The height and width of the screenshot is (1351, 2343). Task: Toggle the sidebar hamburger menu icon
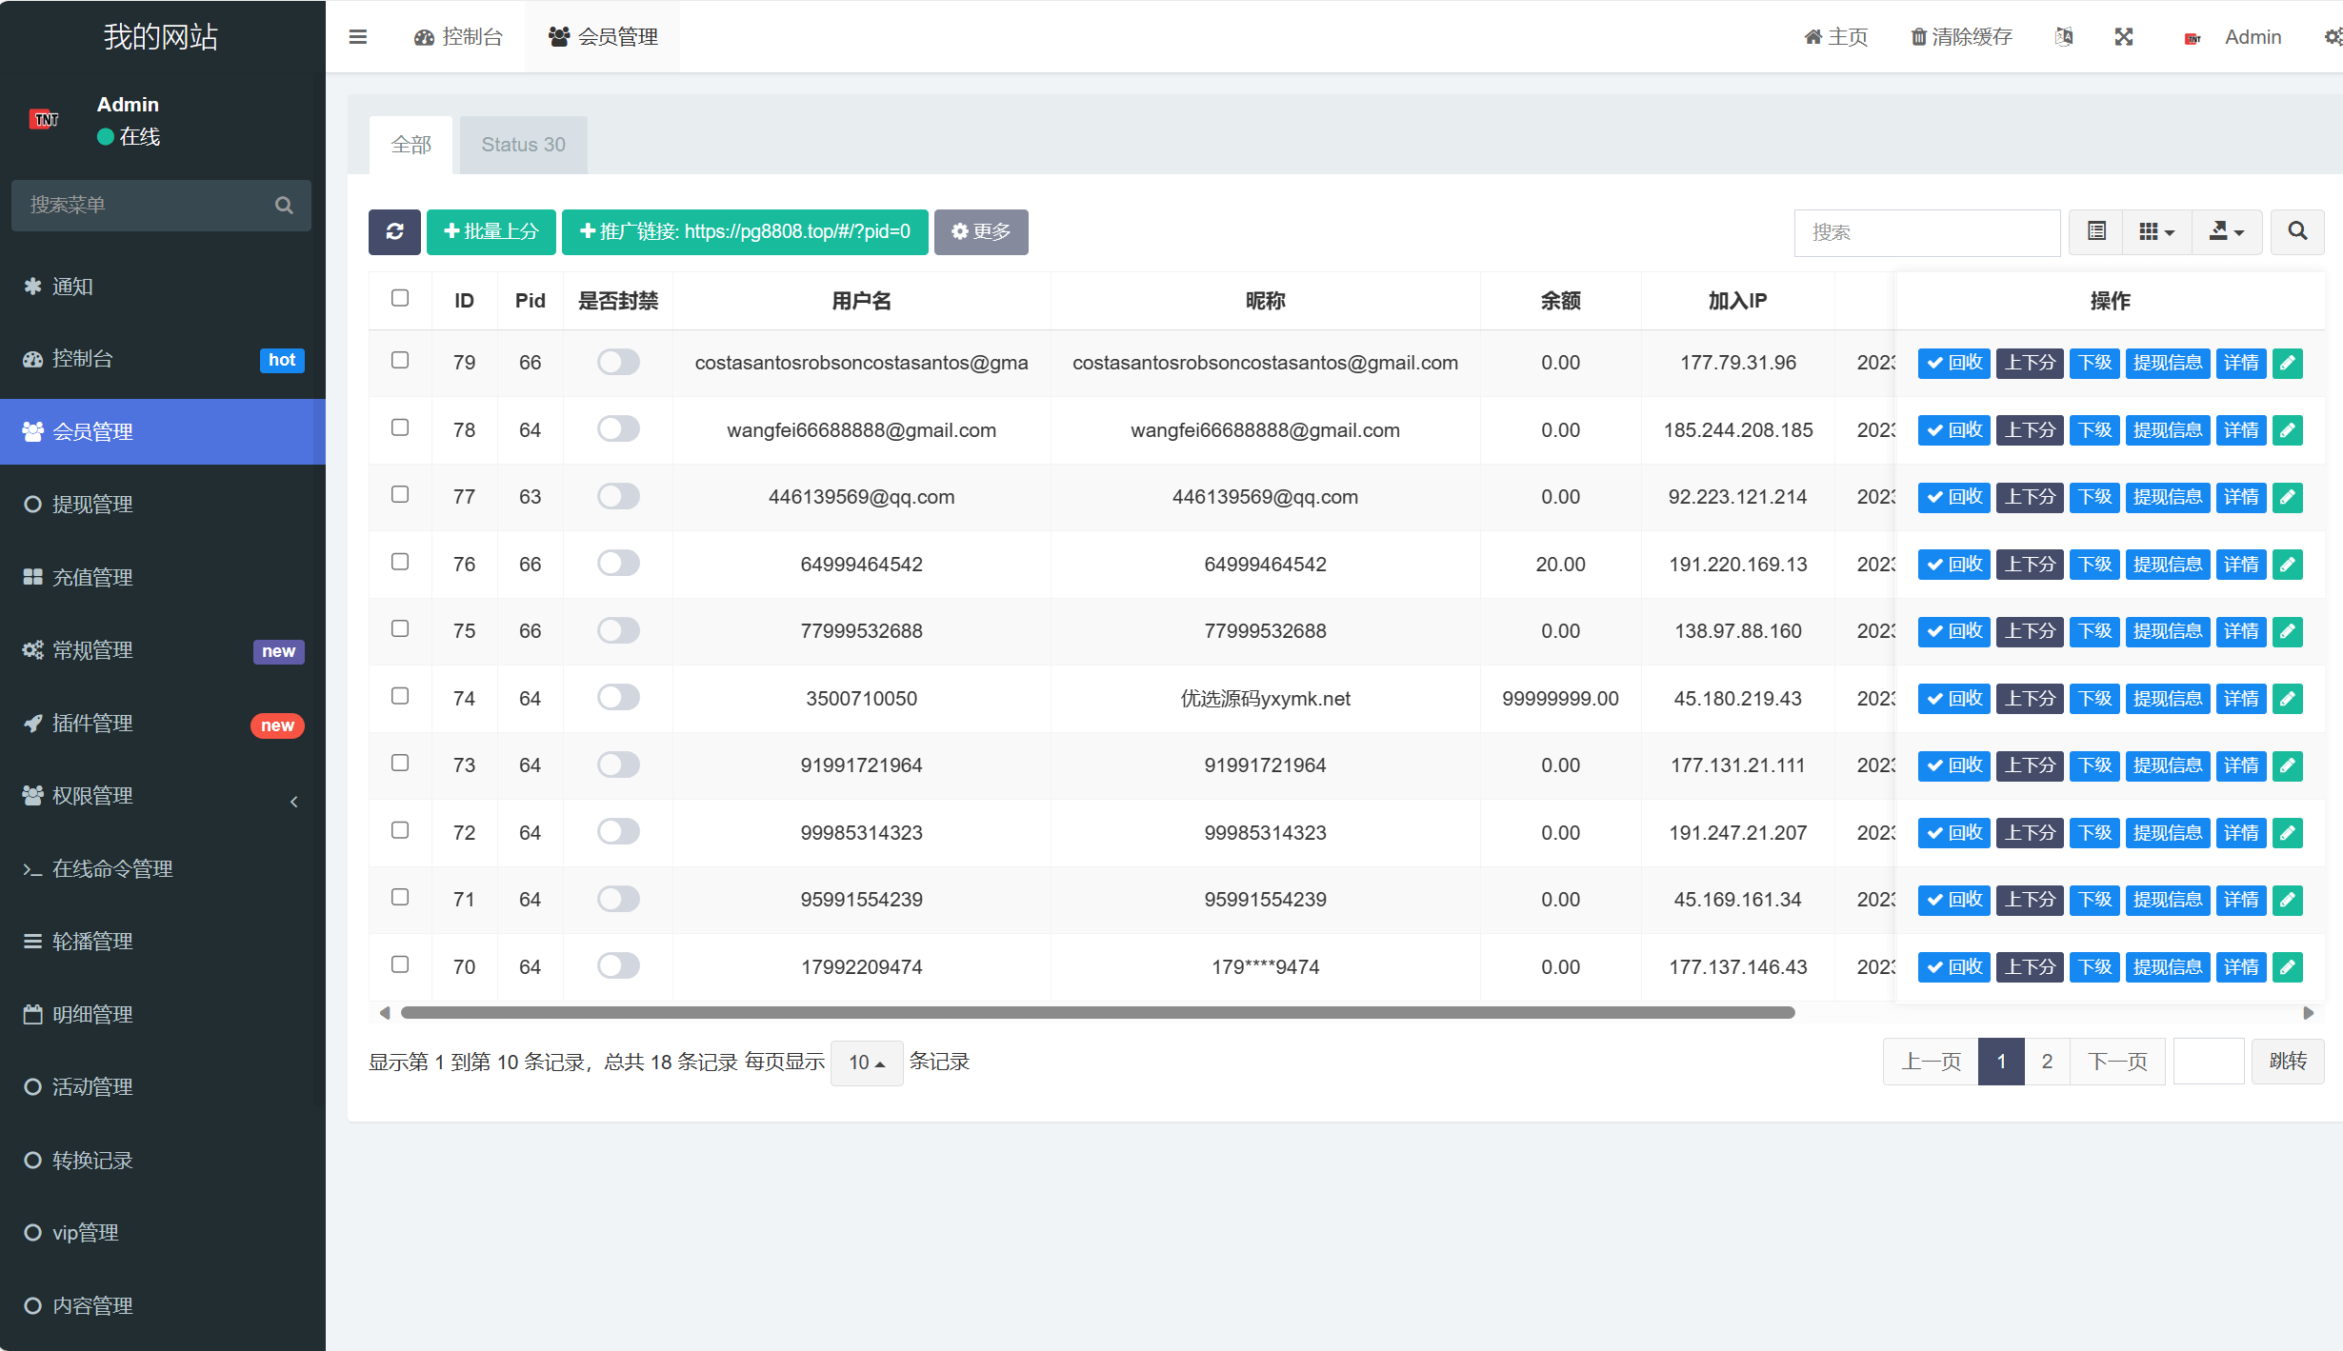click(x=358, y=36)
